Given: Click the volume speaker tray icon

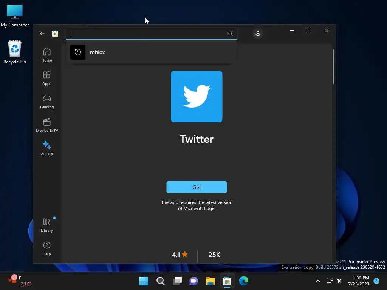Looking at the screenshot, I should pyautogui.click(x=339, y=281).
